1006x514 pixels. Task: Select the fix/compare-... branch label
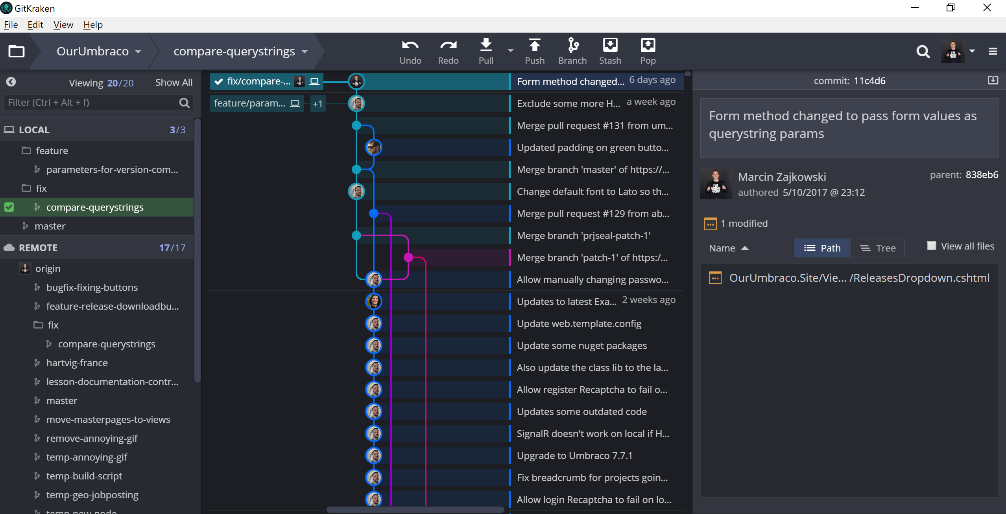(266, 81)
